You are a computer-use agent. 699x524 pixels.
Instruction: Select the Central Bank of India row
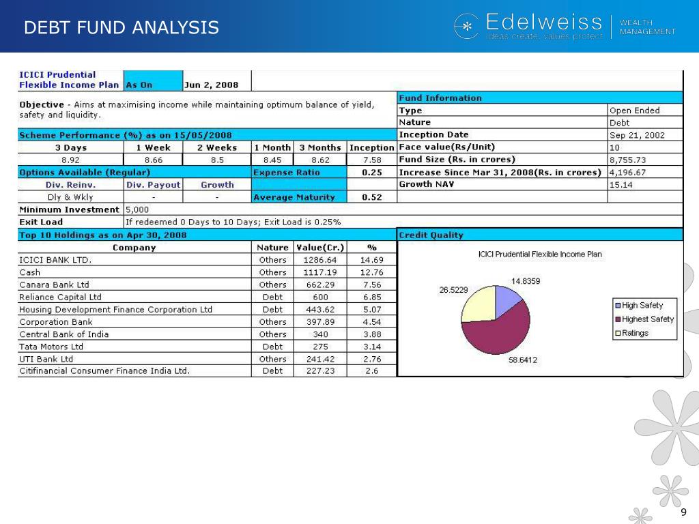[x=207, y=334]
